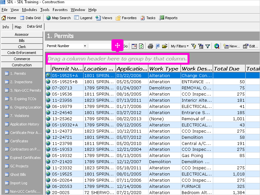Screen dimensions: 260x195
Task: Open the 2. Inspections grid
Action: [x=19, y=82]
